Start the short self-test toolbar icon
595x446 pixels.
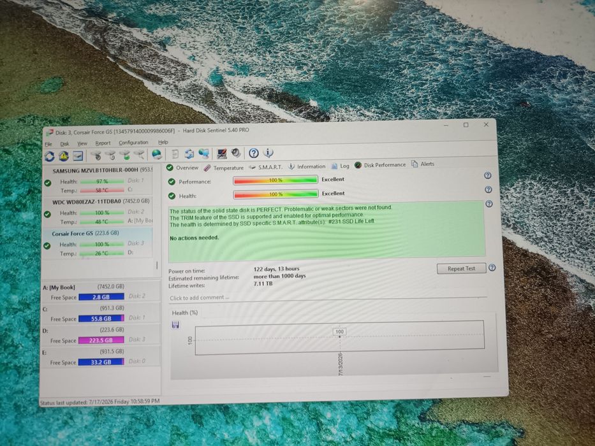click(x=97, y=155)
